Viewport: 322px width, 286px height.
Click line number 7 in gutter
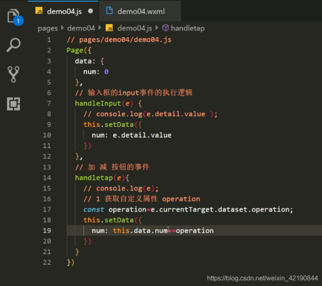[49, 104]
